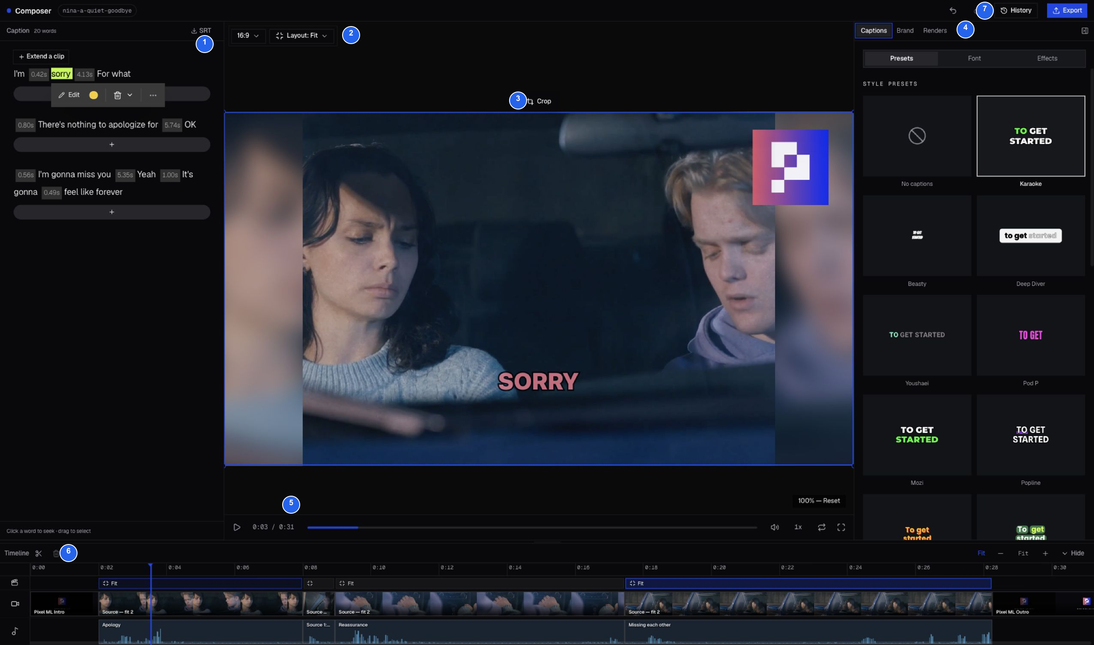1094x645 pixels.
Task: Click the 5.74s pause chip
Action: pos(172,125)
